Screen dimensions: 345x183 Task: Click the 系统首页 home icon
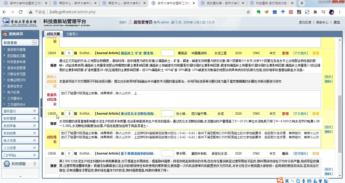(5, 34)
